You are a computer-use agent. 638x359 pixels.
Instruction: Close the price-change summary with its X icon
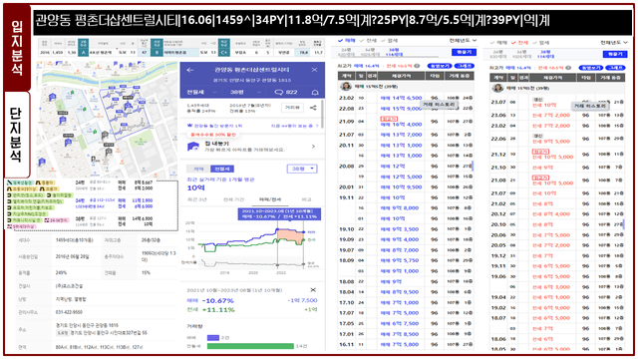313,290
